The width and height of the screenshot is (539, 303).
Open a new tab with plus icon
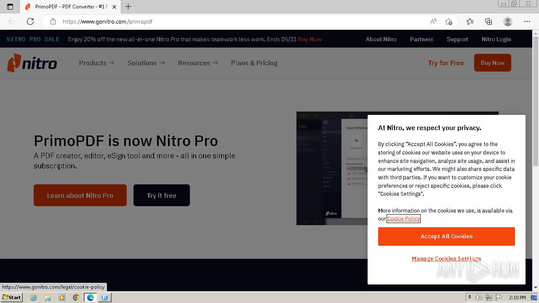pyautogui.click(x=128, y=7)
